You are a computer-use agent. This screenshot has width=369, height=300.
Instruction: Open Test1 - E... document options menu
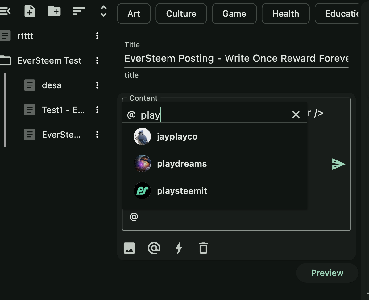tap(97, 110)
